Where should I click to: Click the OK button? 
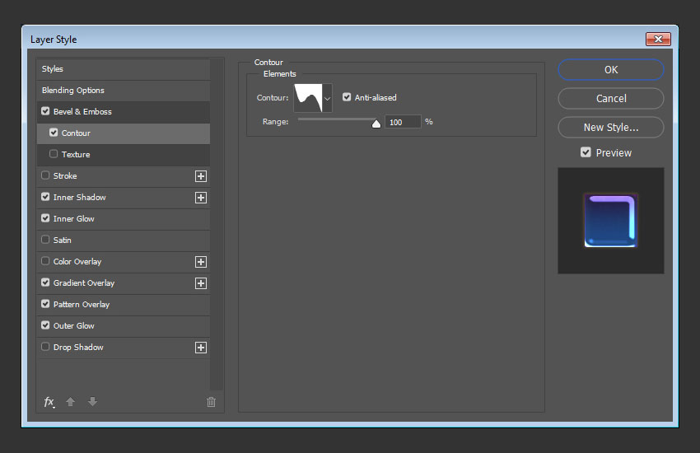(611, 70)
